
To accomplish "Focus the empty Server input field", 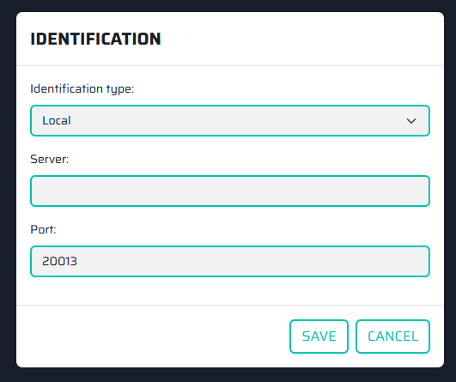I will tap(230, 191).
